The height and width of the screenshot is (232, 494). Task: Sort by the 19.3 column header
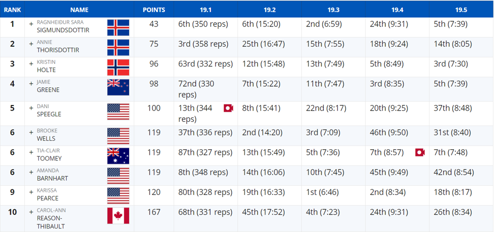pyautogui.click(x=333, y=10)
